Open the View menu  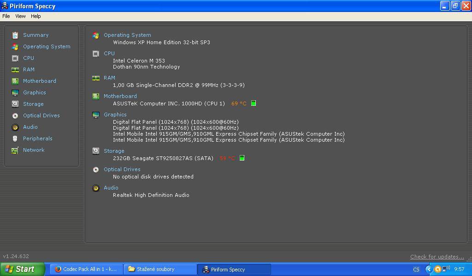(x=20, y=16)
